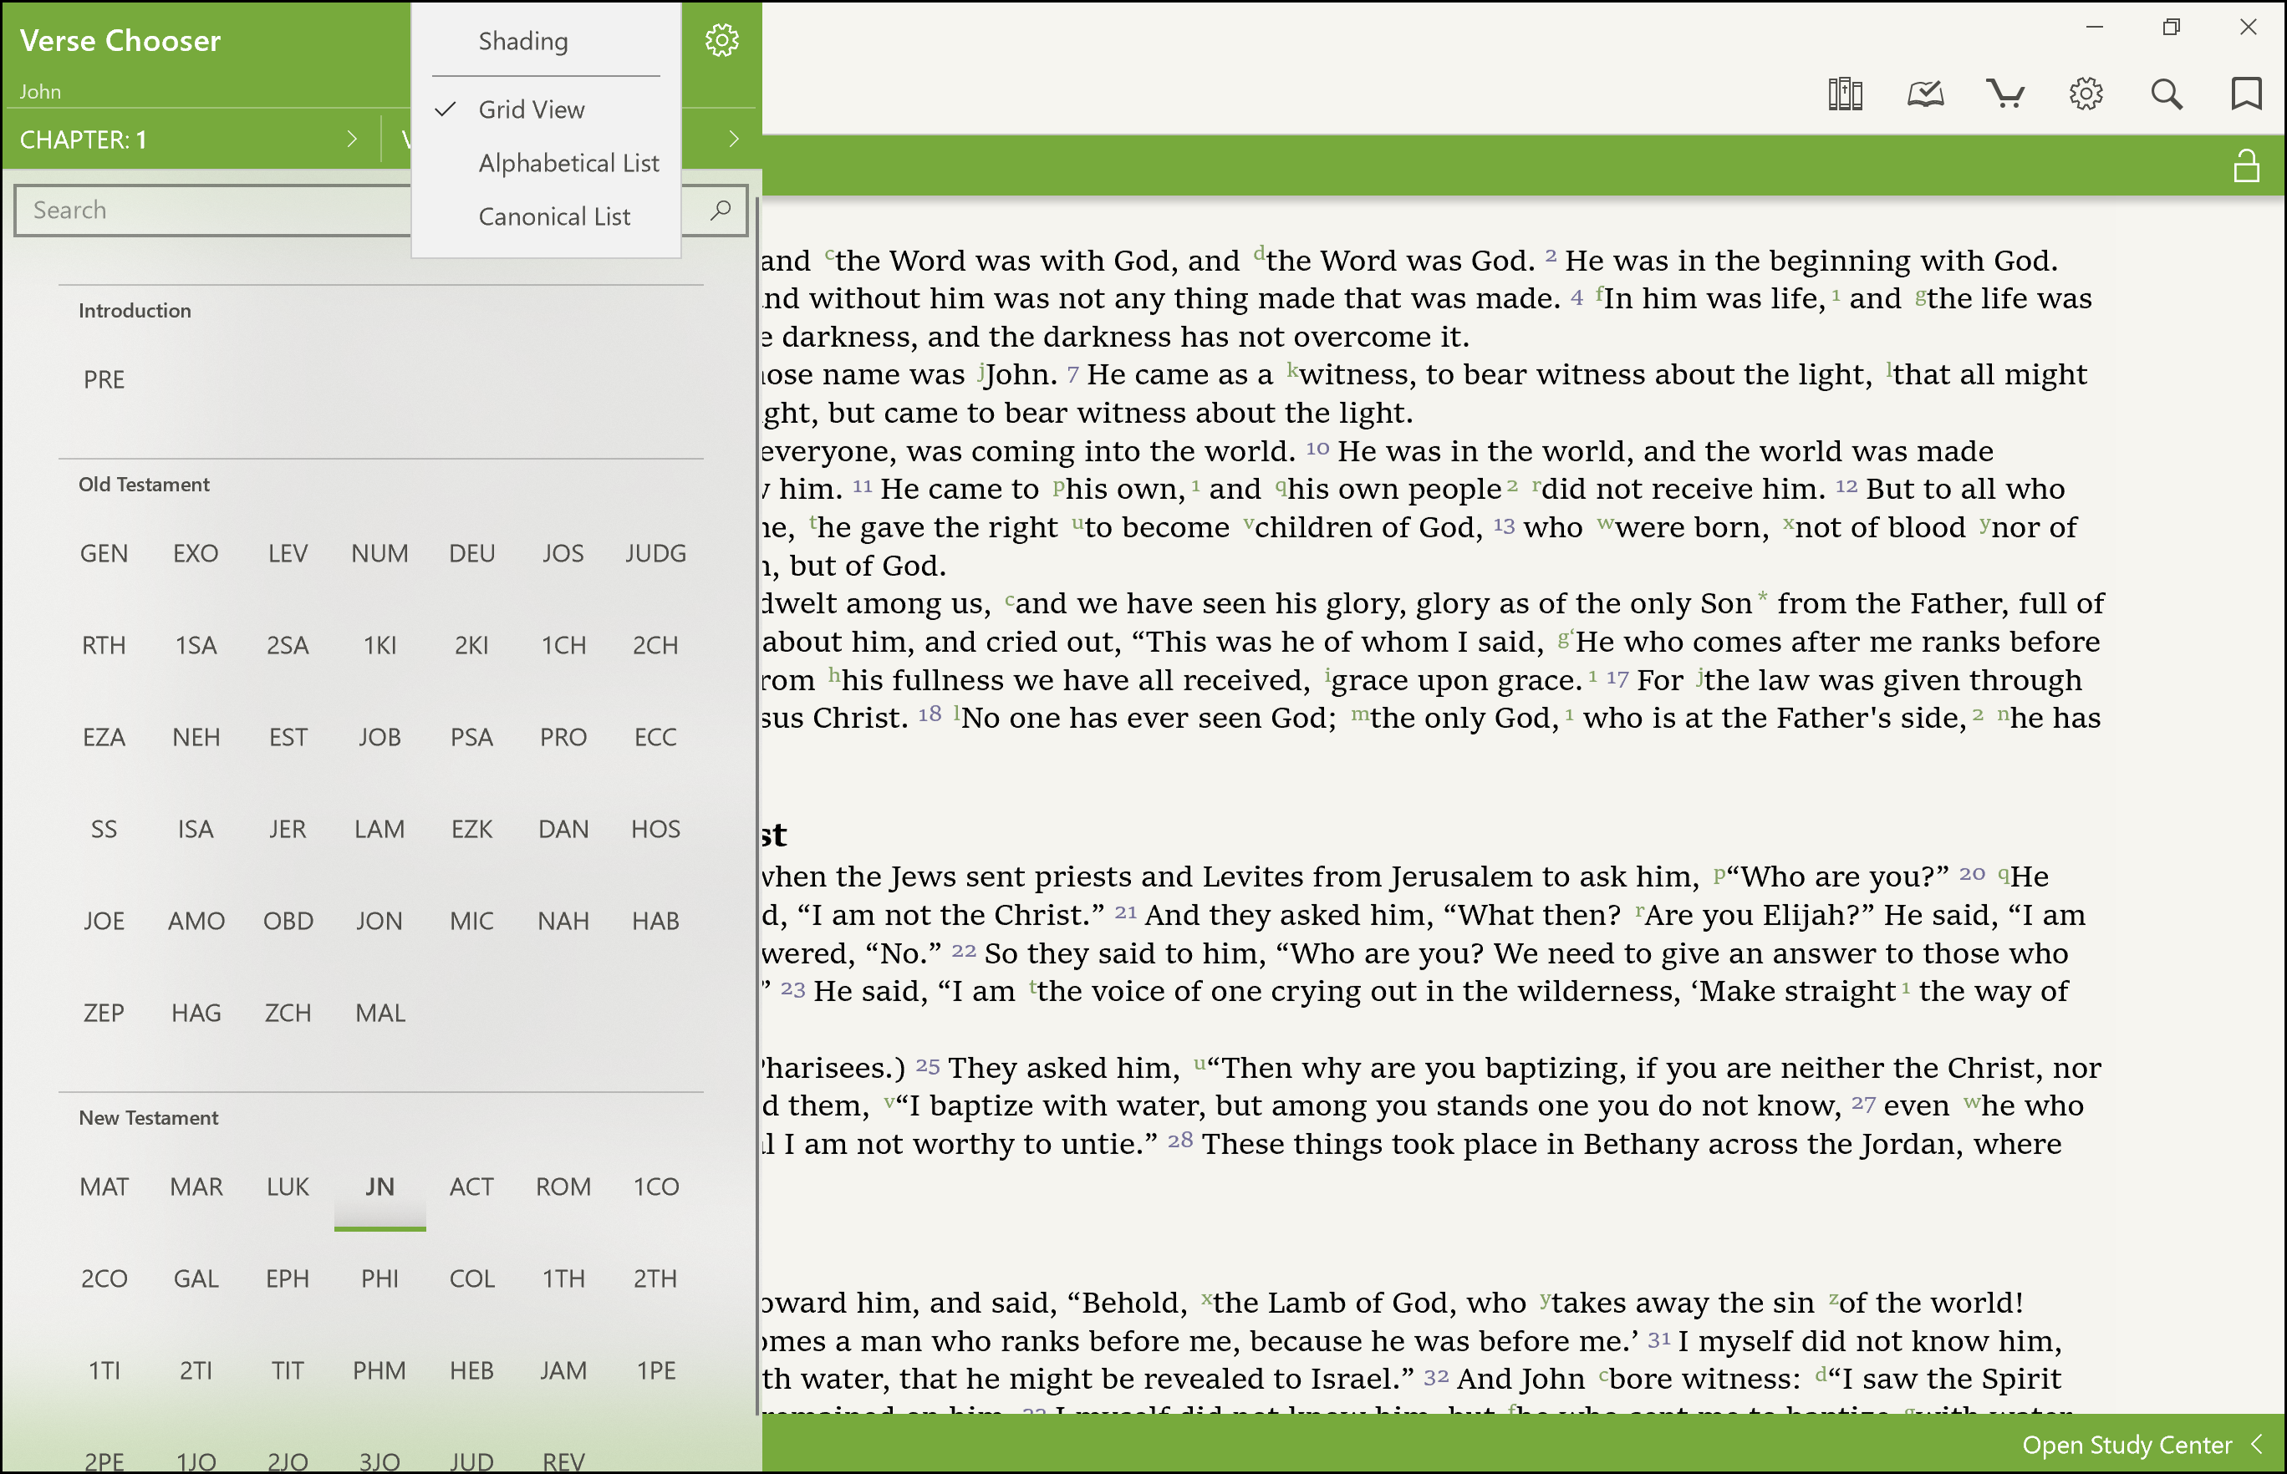Viewport: 2287px width, 1474px height.
Task: Click the search magnifier in Verse Chooser
Action: pyautogui.click(x=721, y=210)
